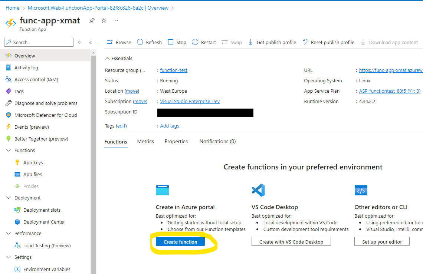The width and height of the screenshot is (423, 274).
Task: Collapse the Functions sidebar group
Action: tap(9, 150)
